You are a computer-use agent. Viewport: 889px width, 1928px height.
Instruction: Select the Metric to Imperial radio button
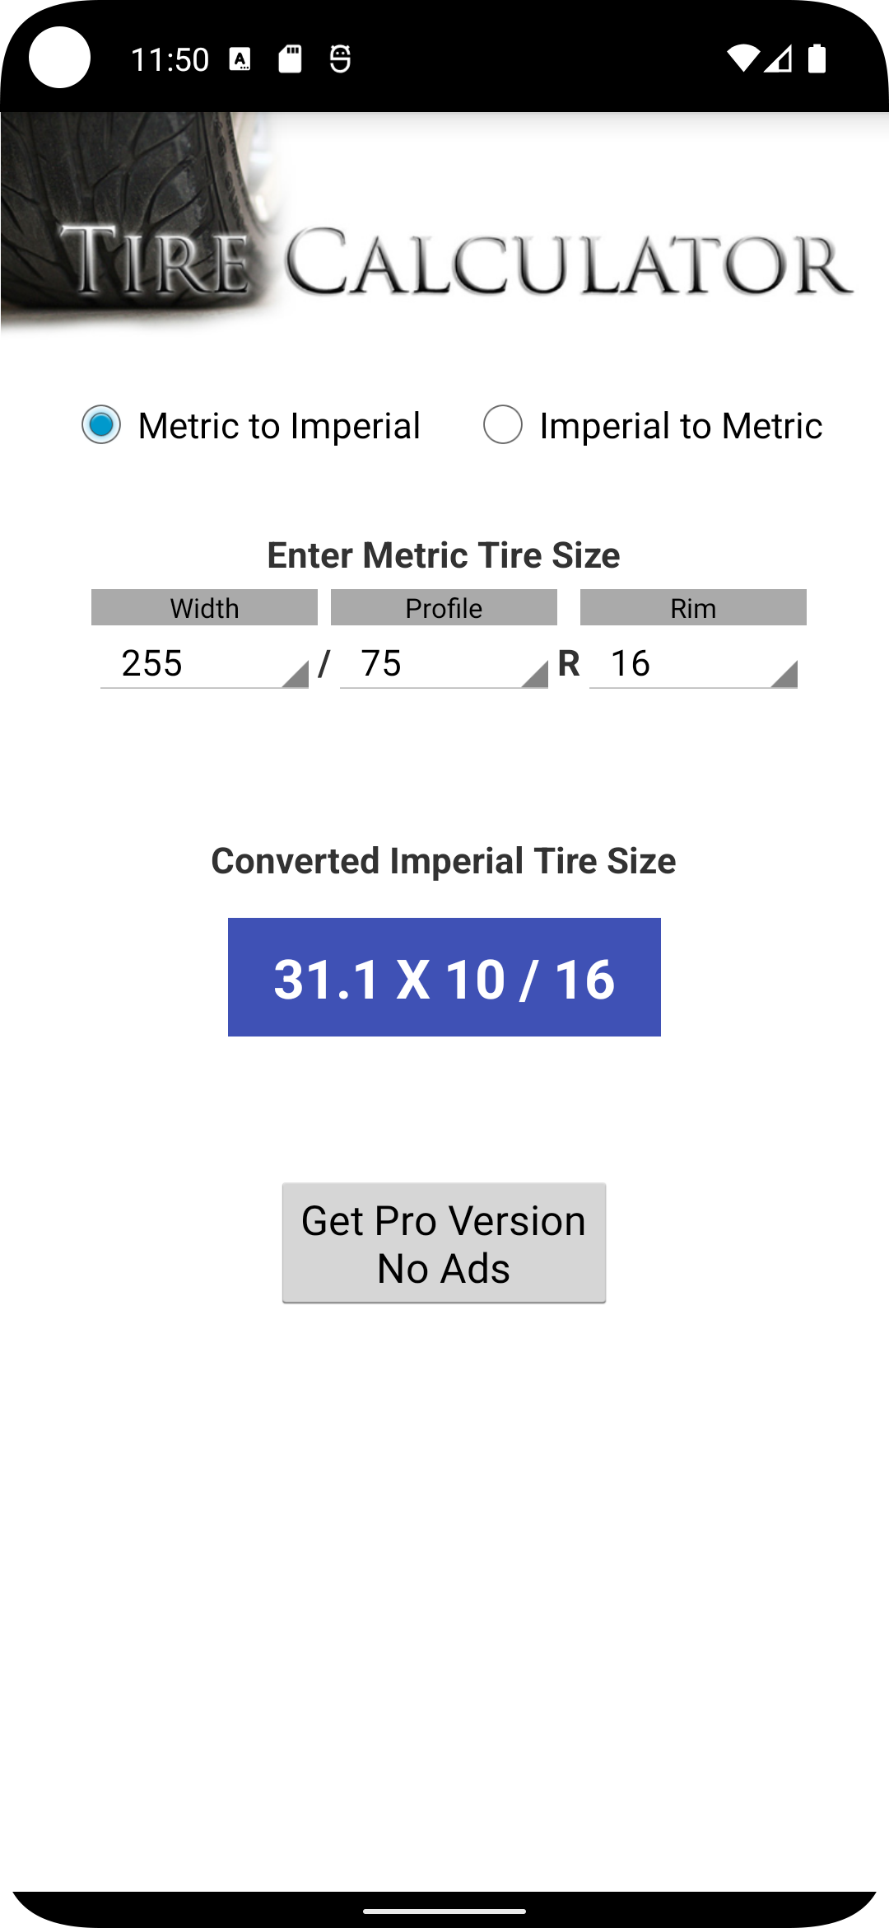(x=101, y=425)
